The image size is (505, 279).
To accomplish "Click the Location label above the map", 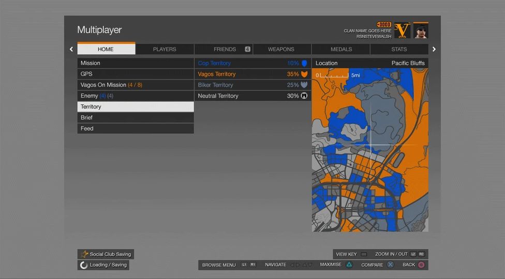I will pyautogui.click(x=326, y=63).
